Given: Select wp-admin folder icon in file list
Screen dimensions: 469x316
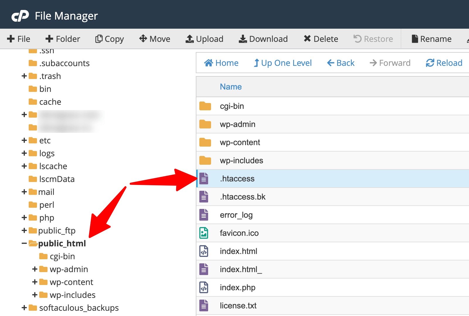Looking at the screenshot, I should 205,124.
